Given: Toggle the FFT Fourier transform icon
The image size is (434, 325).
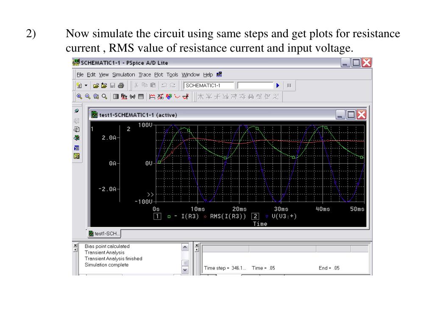Looking at the screenshot, I should tap(124, 96).
